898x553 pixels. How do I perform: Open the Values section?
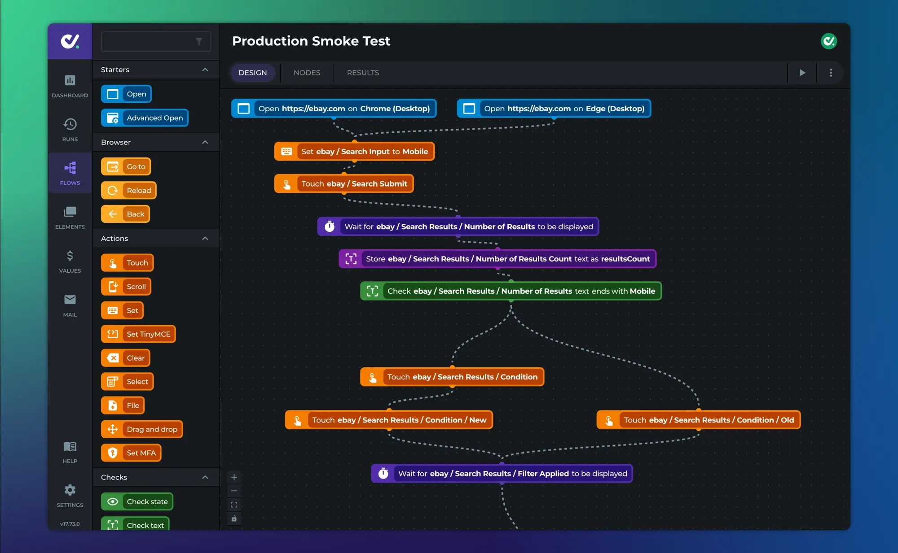[70, 261]
